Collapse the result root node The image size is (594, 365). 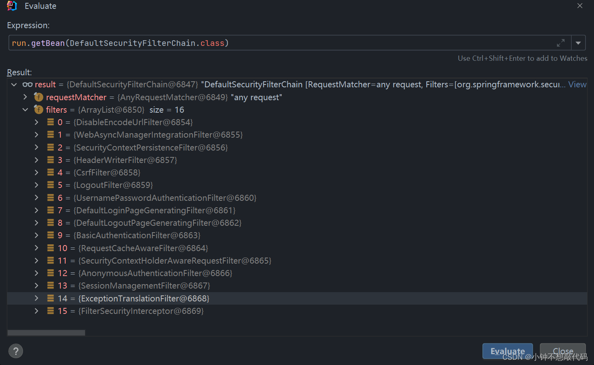point(14,85)
